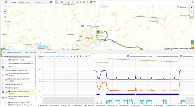Toggle the track route display icon
This screenshot has width=195, height=107.
(57, 2)
